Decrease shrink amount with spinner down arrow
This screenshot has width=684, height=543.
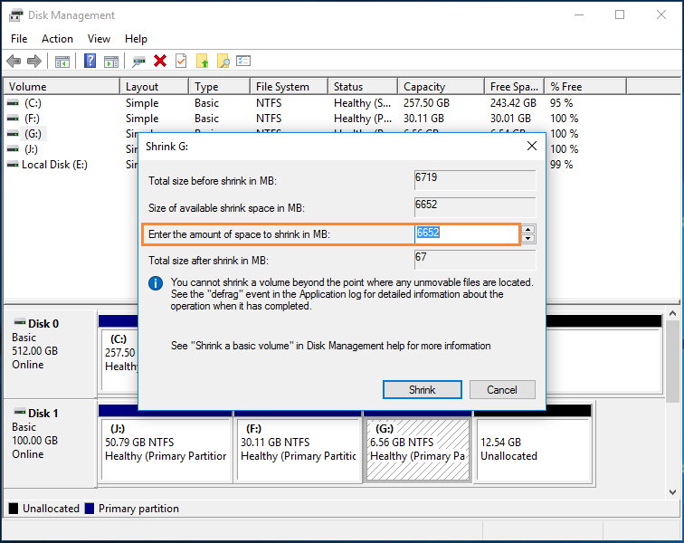pyautogui.click(x=528, y=238)
